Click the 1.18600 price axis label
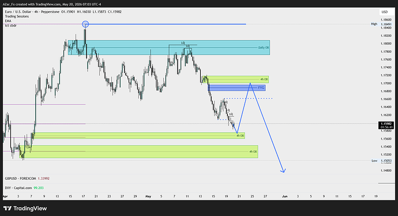 386,20
